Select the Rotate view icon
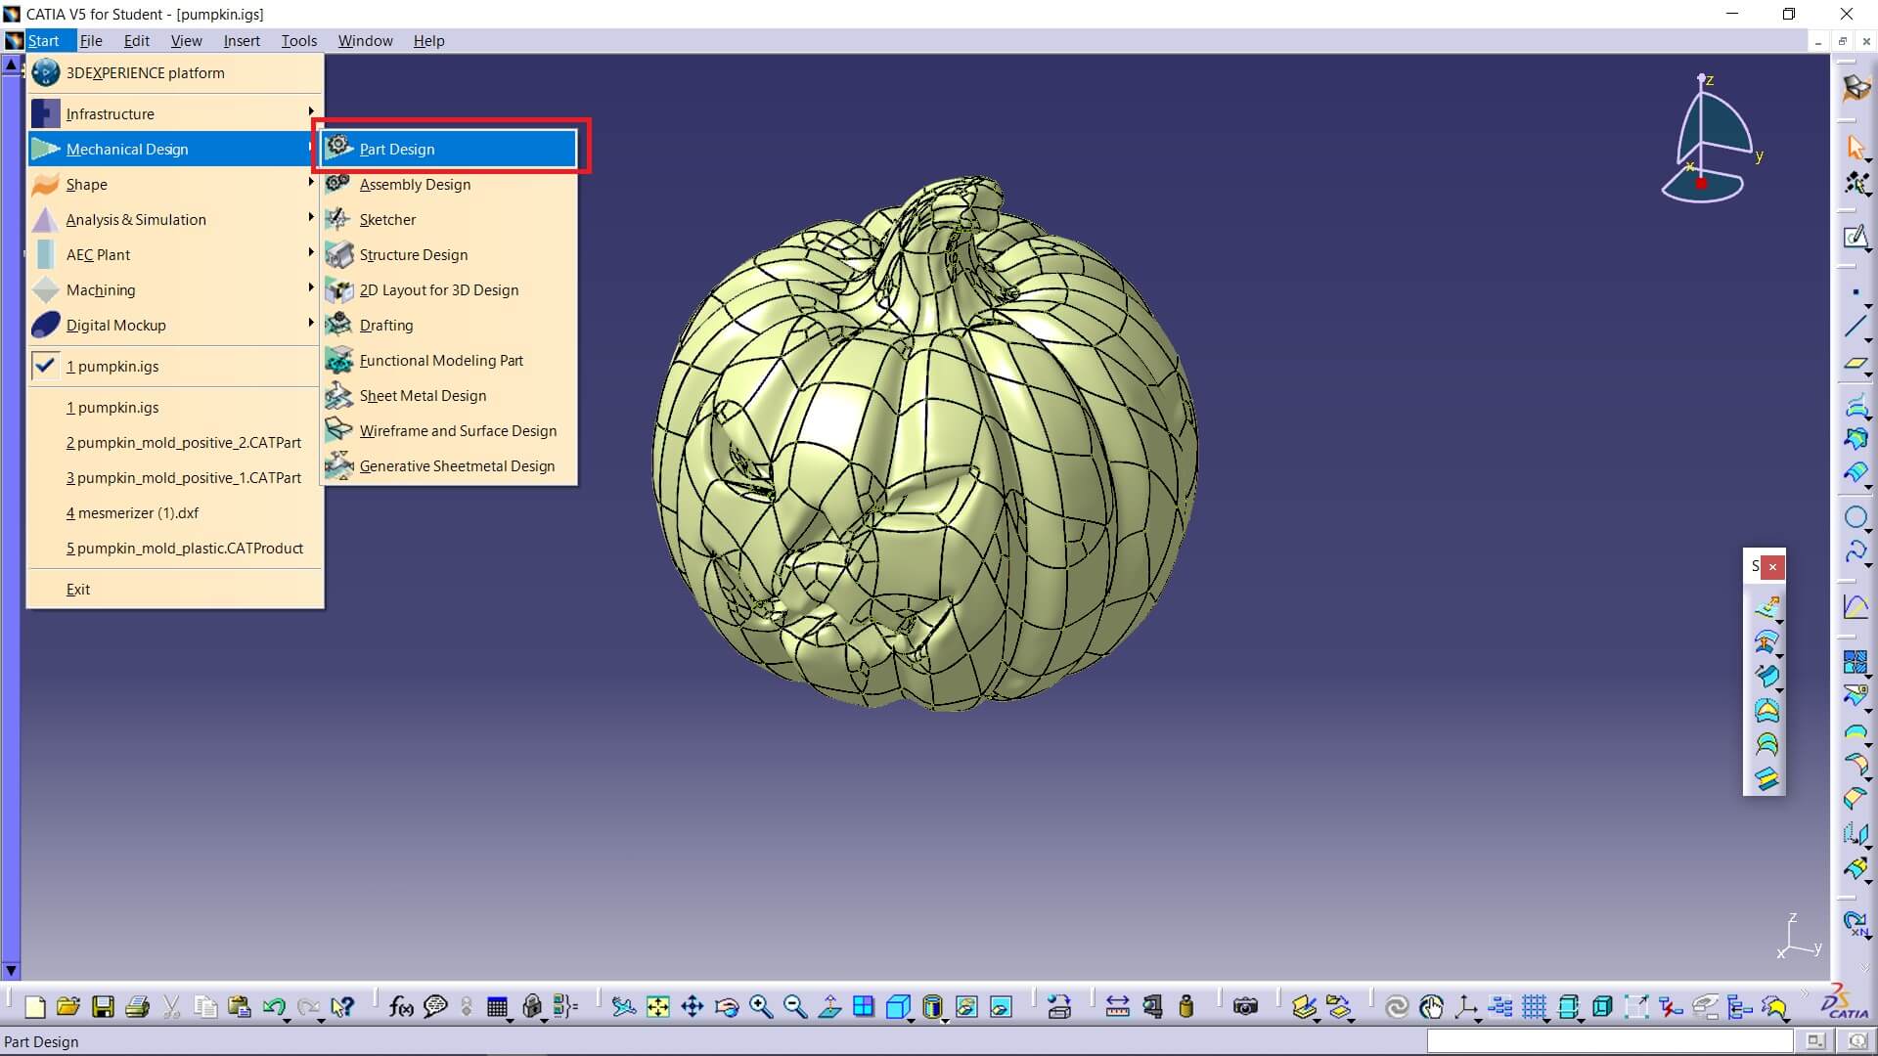 coord(726,1006)
